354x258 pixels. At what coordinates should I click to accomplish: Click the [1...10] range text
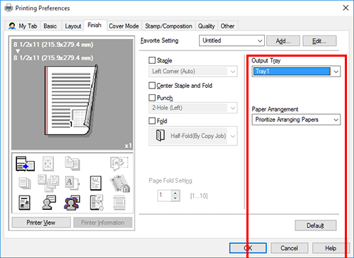point(199,196)
